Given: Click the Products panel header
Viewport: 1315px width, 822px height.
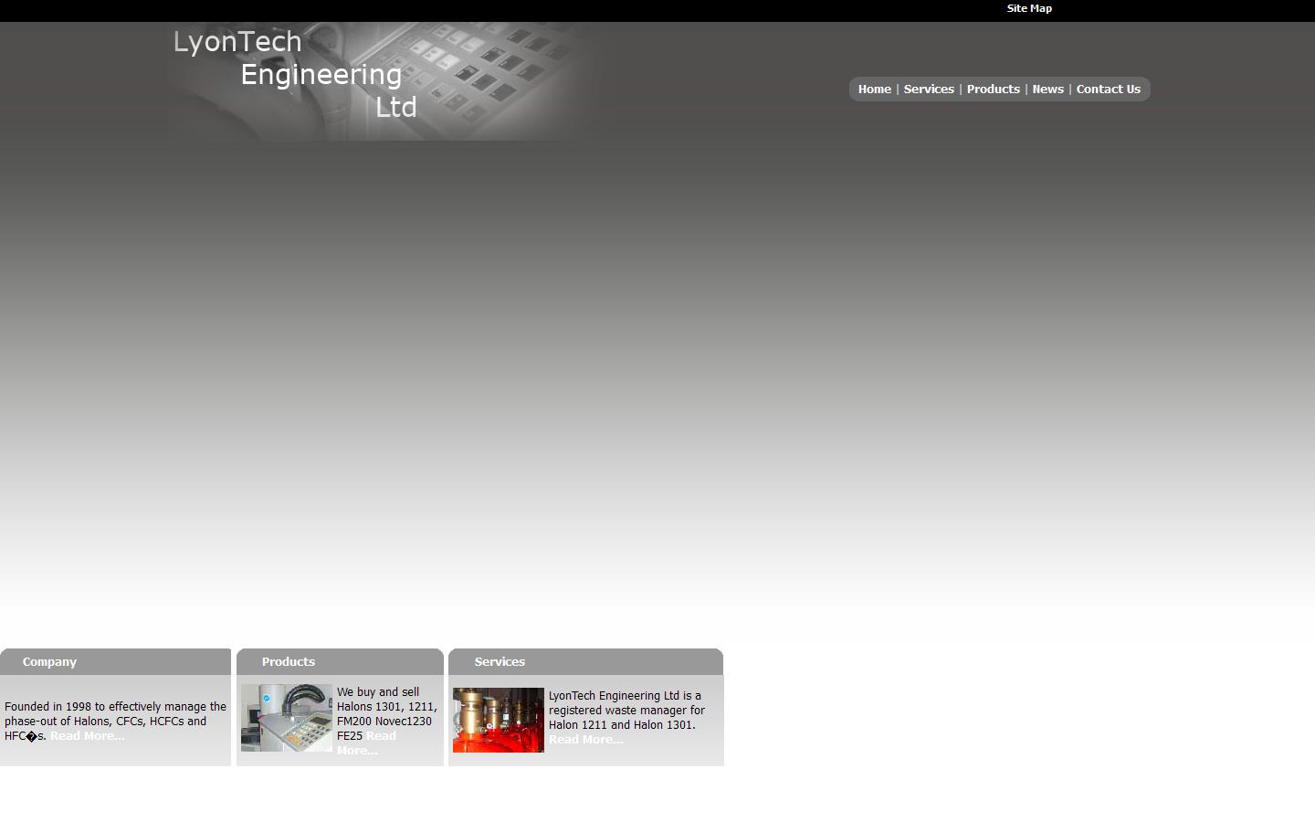Looking at the screenshot, I should click(x=288, y=662).
